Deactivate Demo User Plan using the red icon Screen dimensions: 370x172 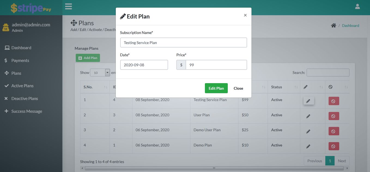334,131
